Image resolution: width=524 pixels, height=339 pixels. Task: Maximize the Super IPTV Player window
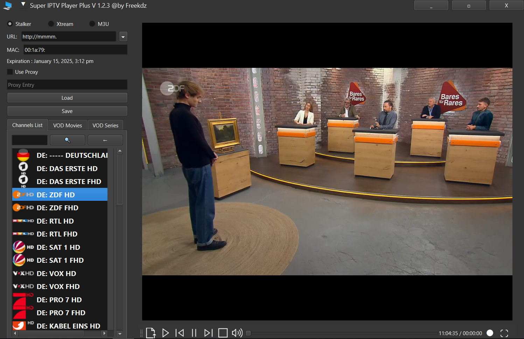tap(469, 6)
